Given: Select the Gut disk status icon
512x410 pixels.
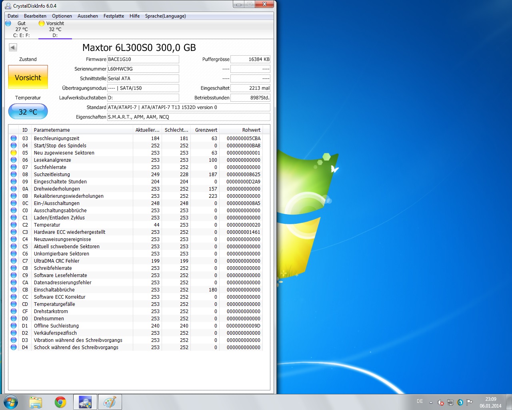Looking at the screenshot, I should [8, 24].
